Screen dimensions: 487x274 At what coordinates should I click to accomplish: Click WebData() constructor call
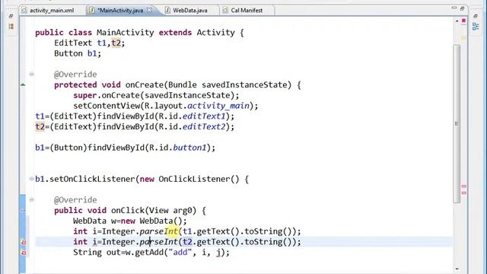coord(161,221)
